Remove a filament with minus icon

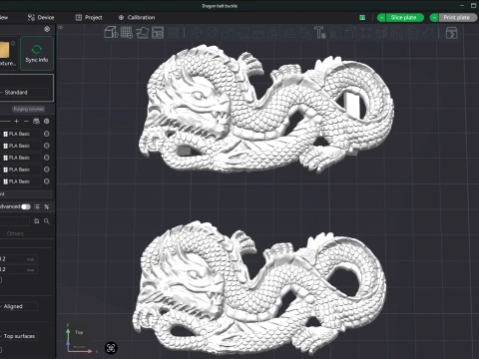(x=26, y=122)
